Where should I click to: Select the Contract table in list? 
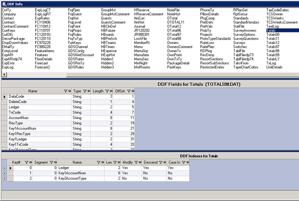pos(8,22)
